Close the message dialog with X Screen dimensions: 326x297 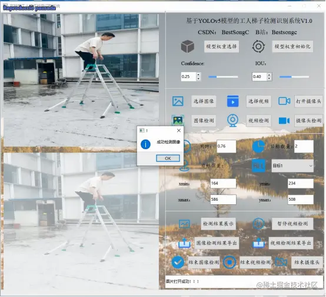coord(178,130)
